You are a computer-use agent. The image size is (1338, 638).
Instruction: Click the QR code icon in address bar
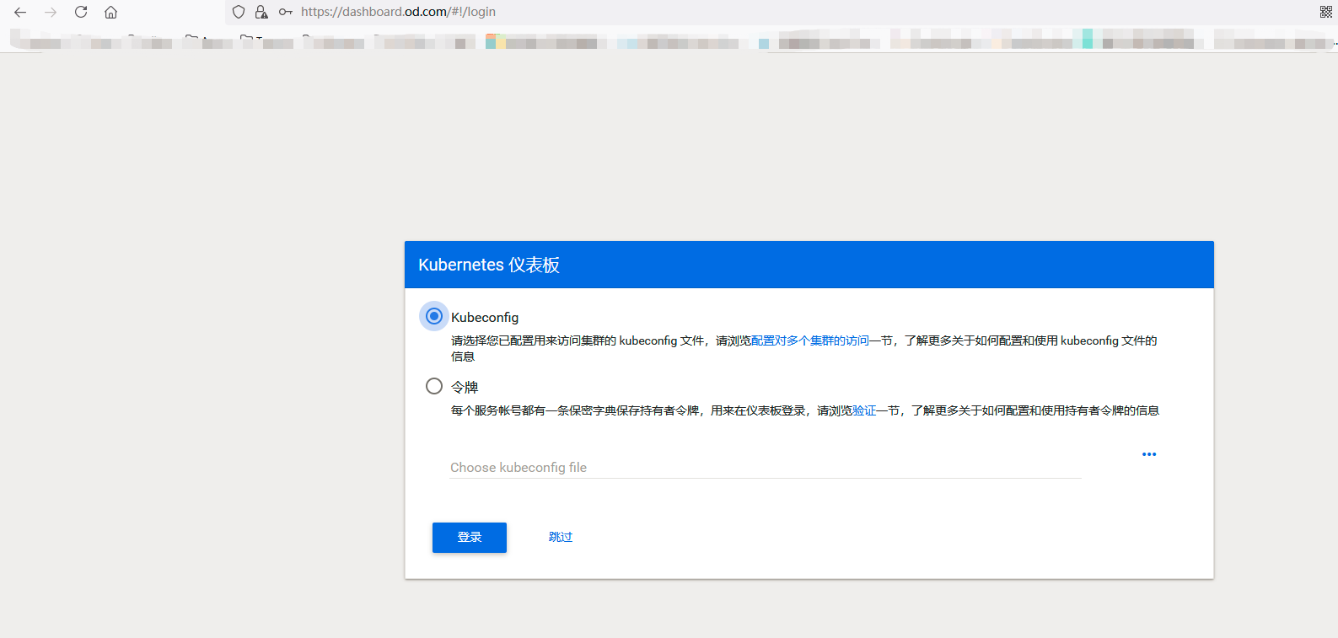pyautogui.click(x=1326, y=12)
